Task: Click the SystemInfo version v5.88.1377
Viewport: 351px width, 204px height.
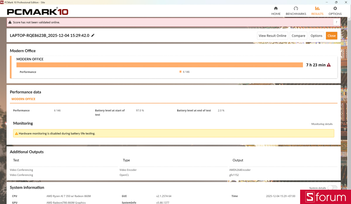Action: pos(163,203)
